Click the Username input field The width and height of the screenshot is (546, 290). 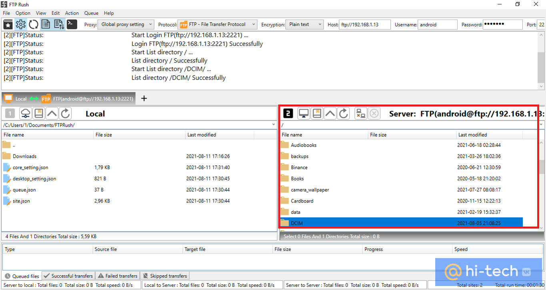tap(437, 24)
